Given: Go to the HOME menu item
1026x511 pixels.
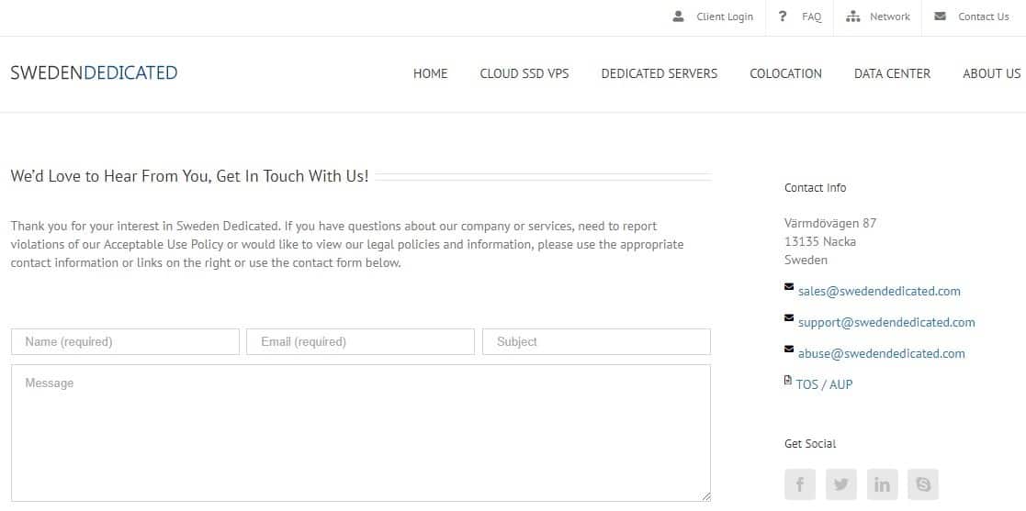Looking at the screenshot, I should click(x=431, y=73).
